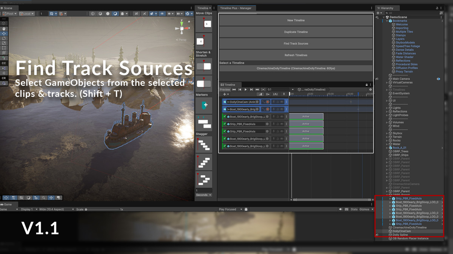
Task: Open the Timeline settings gear icon
Action: pyautogui.click(x=370, y=90)
